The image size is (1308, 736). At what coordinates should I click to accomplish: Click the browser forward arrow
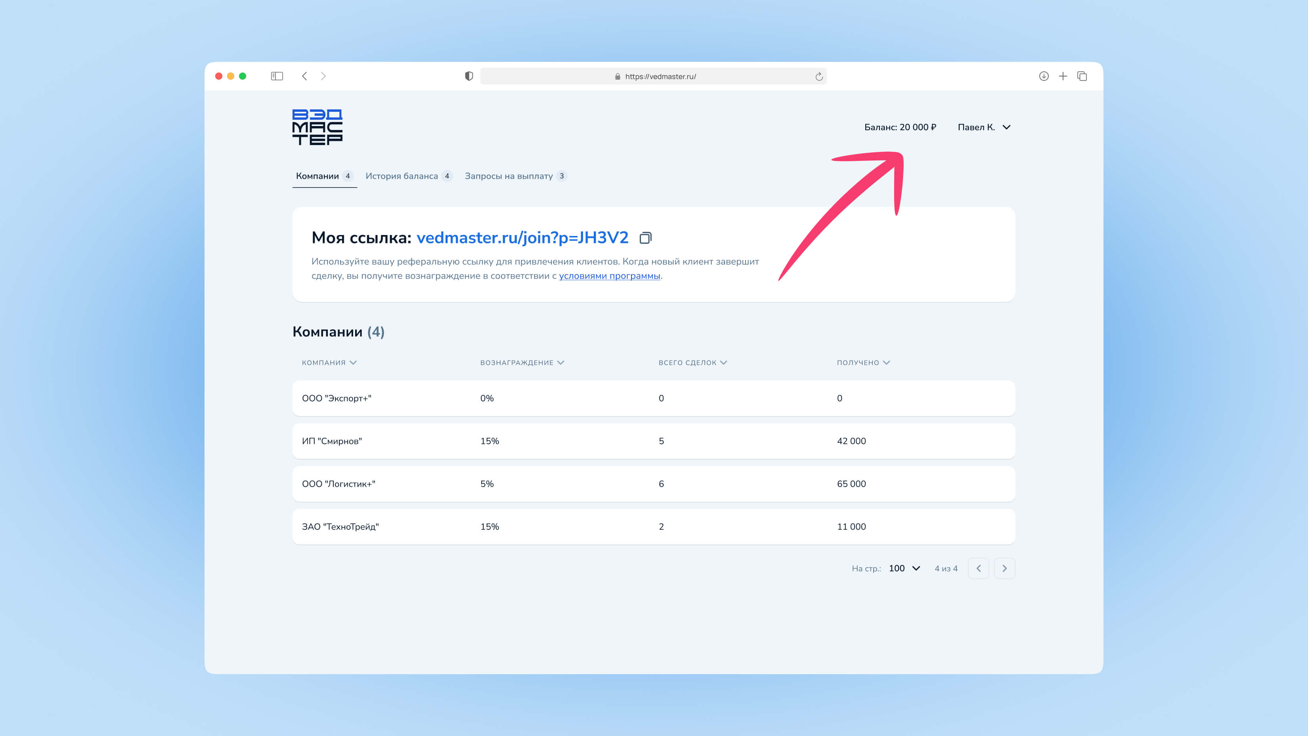tap(323, 76)
